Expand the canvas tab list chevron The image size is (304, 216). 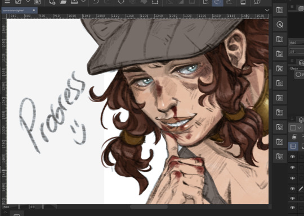tap(267, 10)
